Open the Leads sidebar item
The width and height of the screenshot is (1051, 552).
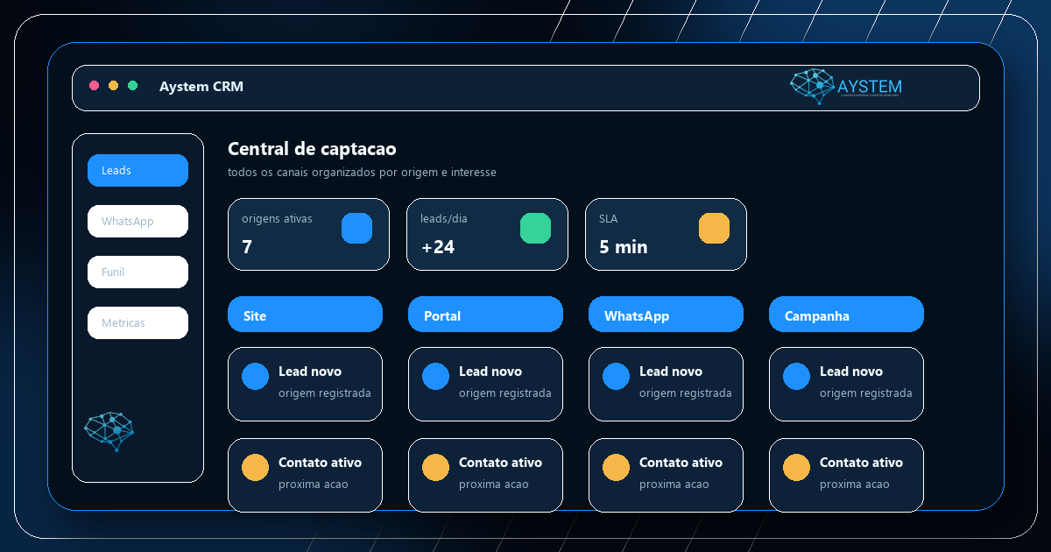click(138, 170)
